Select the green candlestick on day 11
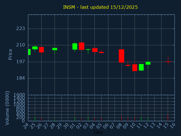The height and width of the screenshot is (136, 181). pos(141,67)
